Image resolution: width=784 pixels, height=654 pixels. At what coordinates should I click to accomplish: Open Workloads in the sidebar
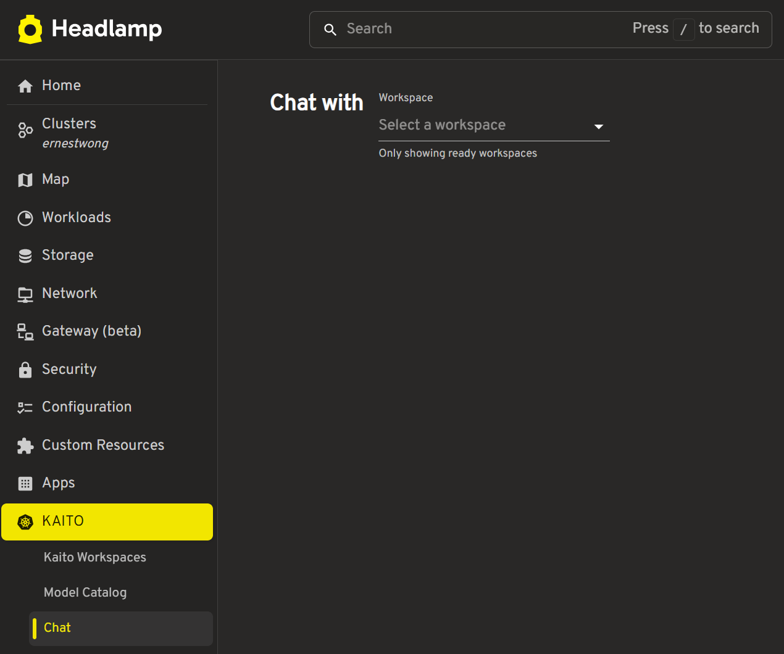107,218
